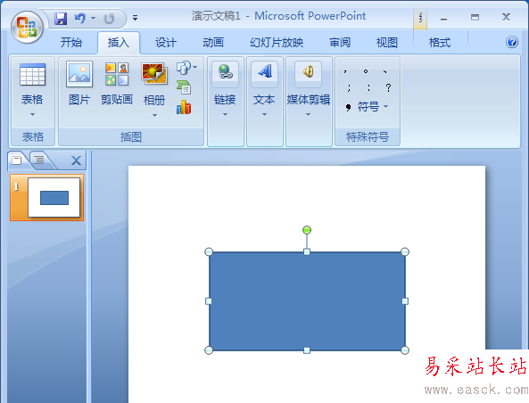Insert the colon special symbol
This screenshot has width=529, height=403.
pyautogui.click(x=368, y=88)
